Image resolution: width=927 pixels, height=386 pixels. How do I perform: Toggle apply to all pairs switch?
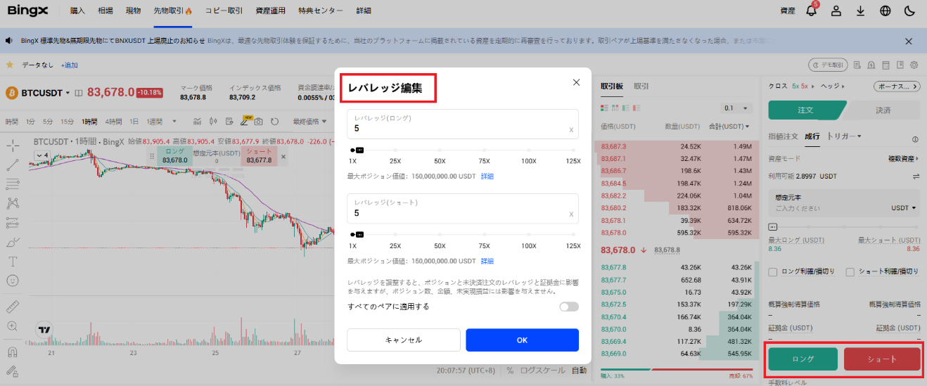[569, 307]
